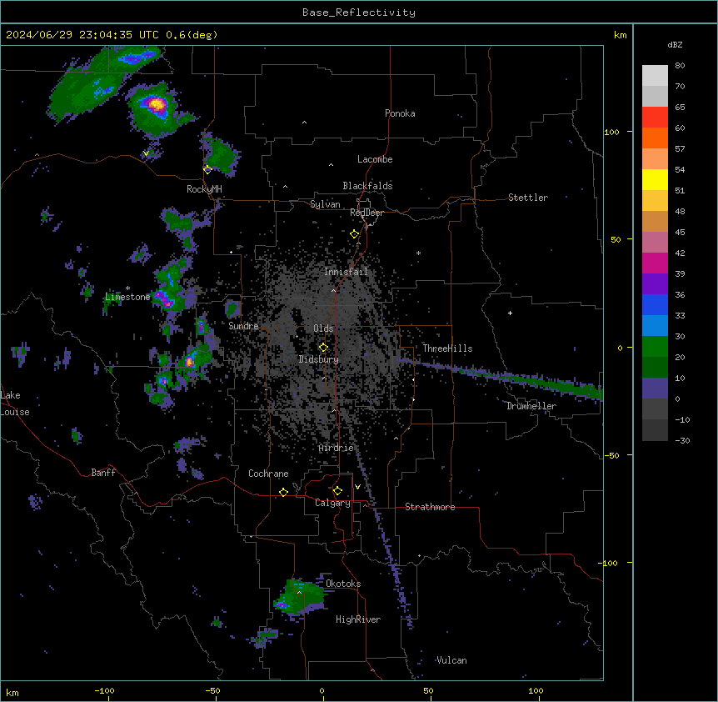Image resolution: width=718 pixels, height=702 pixels.
Task: Click the Sylvan label
Action: 325,204
